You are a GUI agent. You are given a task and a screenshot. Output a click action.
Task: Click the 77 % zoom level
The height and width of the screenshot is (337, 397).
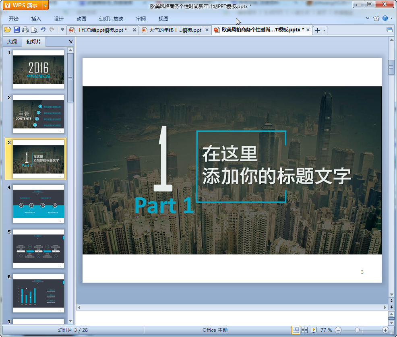tap(326, 330)
